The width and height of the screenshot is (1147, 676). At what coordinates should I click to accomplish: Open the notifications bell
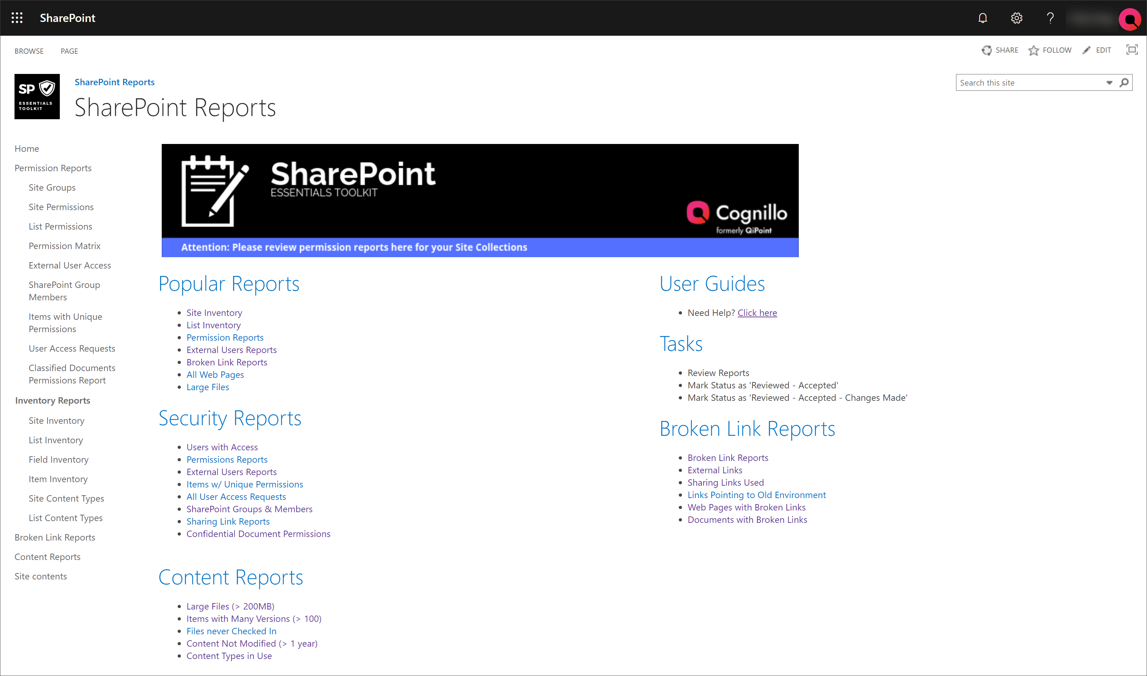point(982,18)
